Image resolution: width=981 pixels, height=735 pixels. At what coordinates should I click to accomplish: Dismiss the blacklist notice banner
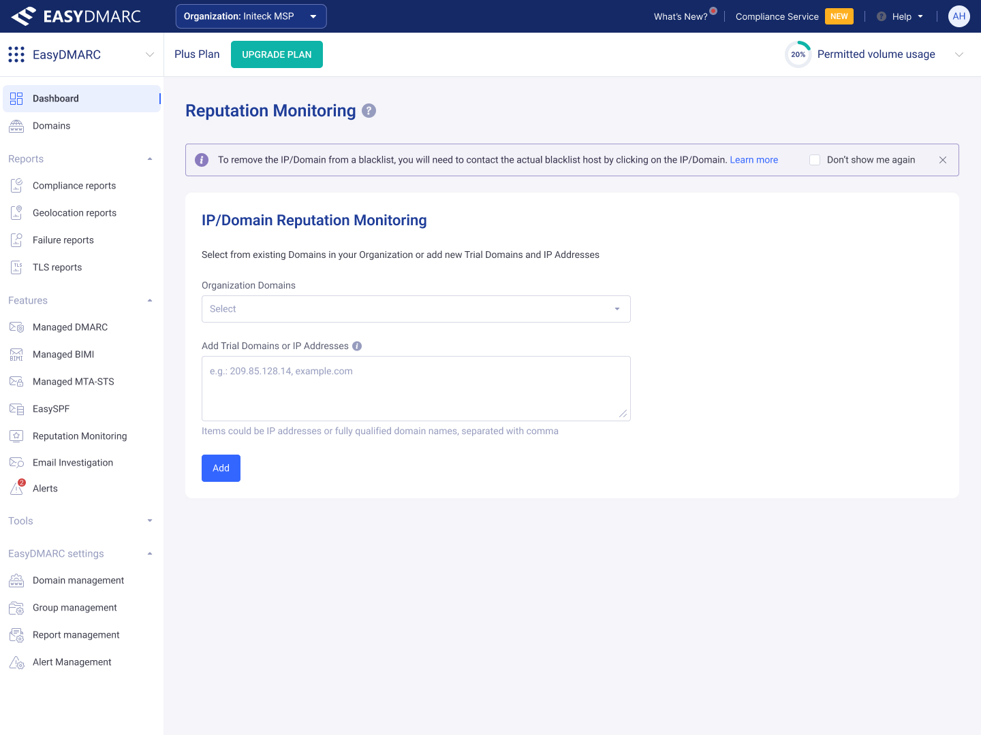[x=943, y=160]
